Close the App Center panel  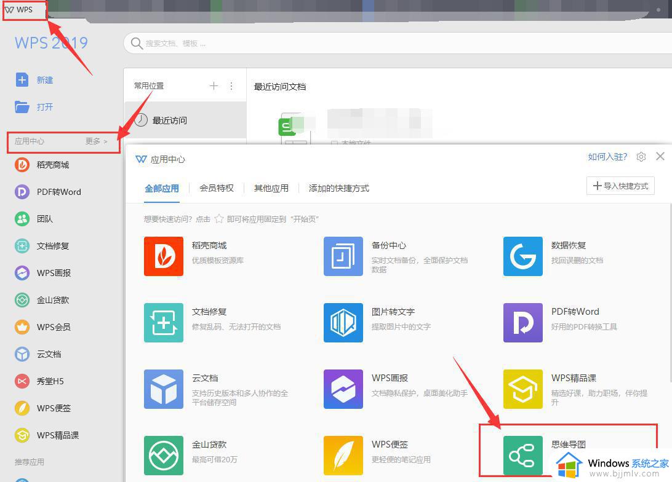[x=660, y=156]
